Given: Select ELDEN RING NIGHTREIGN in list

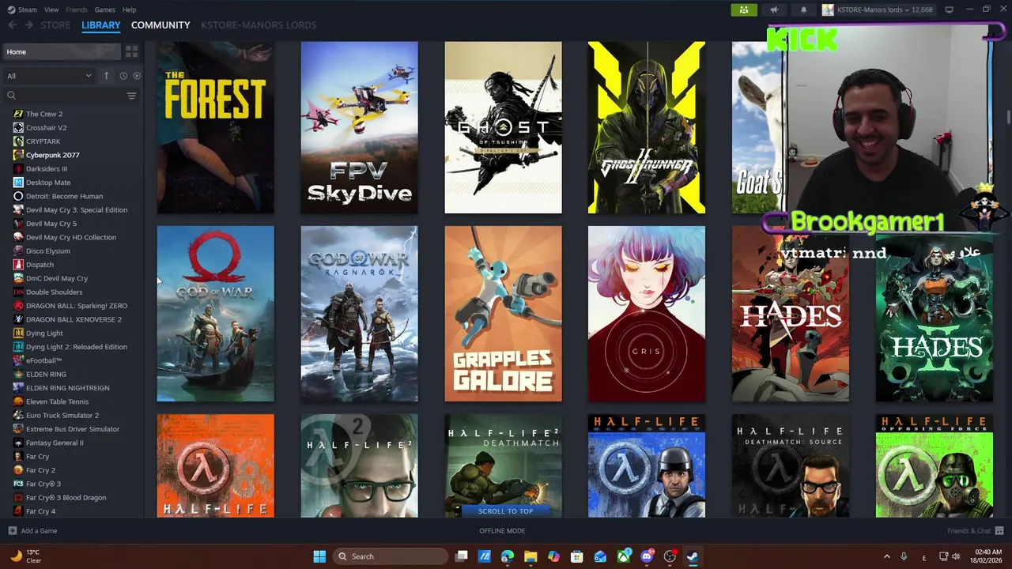Looking at the screenshot, I should 67,388.
